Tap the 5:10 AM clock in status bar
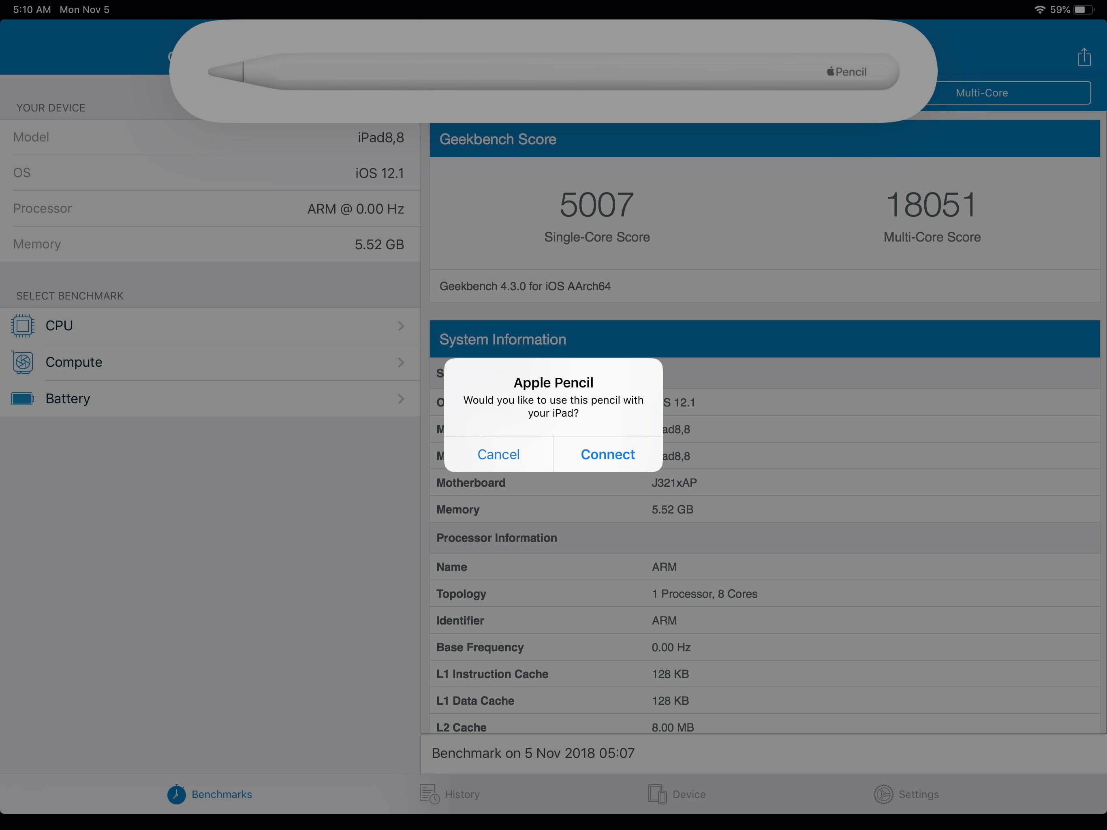Viewport: 1107px width, 830px height. click(x=32, y=9)
